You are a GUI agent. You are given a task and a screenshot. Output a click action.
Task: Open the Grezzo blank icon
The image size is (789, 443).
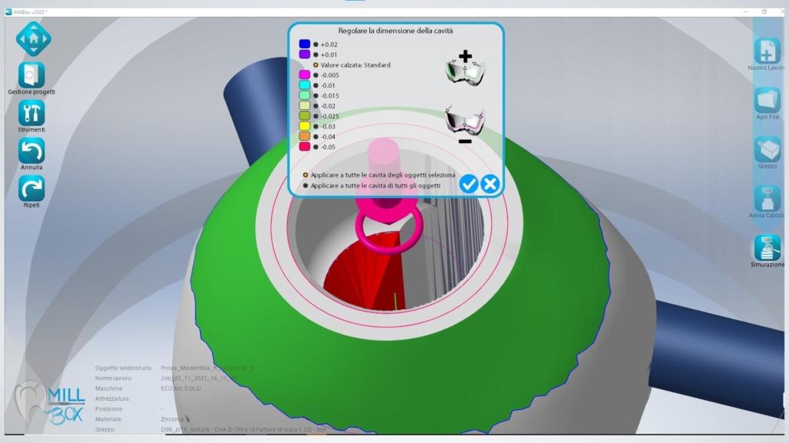pos(767,149)
